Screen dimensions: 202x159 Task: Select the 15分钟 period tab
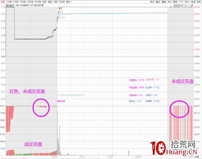(23, 2)
